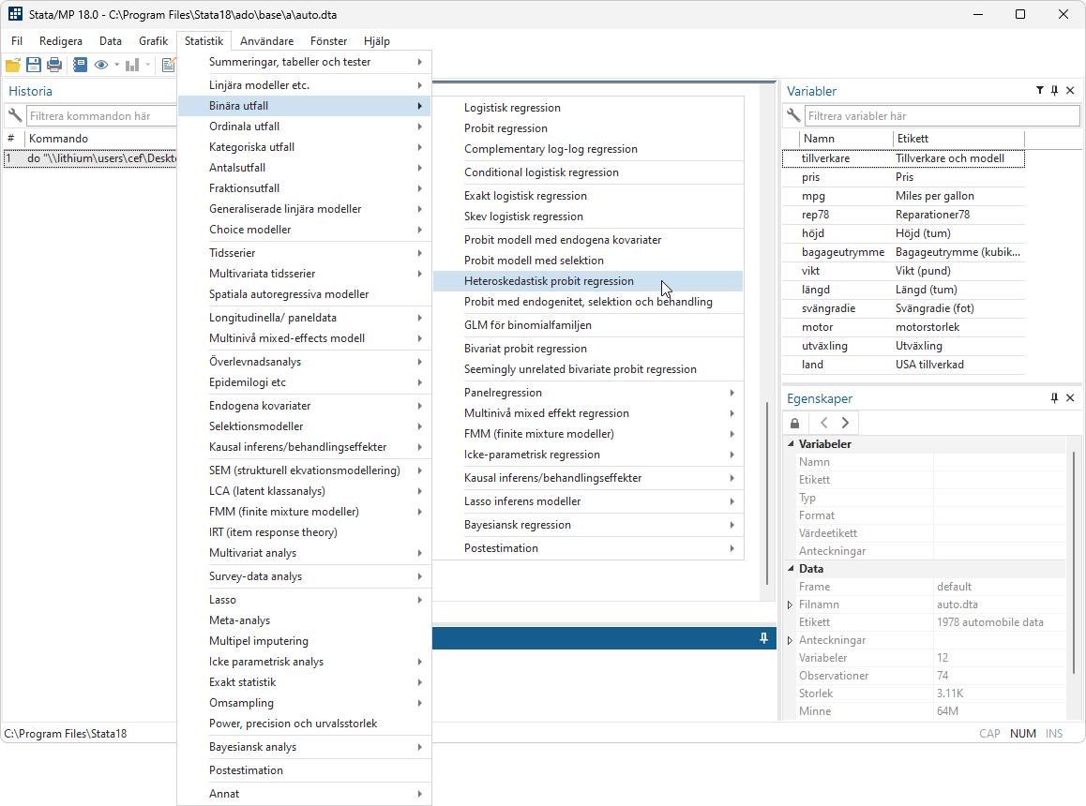Close the Variabler panel
Viewport: 1086px width, 806px height.
(x=1070, y=91)
